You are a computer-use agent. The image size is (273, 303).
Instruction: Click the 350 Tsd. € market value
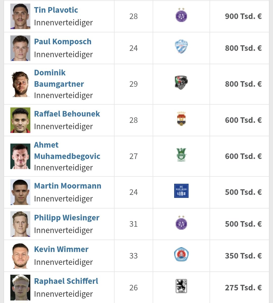(243, 256)
